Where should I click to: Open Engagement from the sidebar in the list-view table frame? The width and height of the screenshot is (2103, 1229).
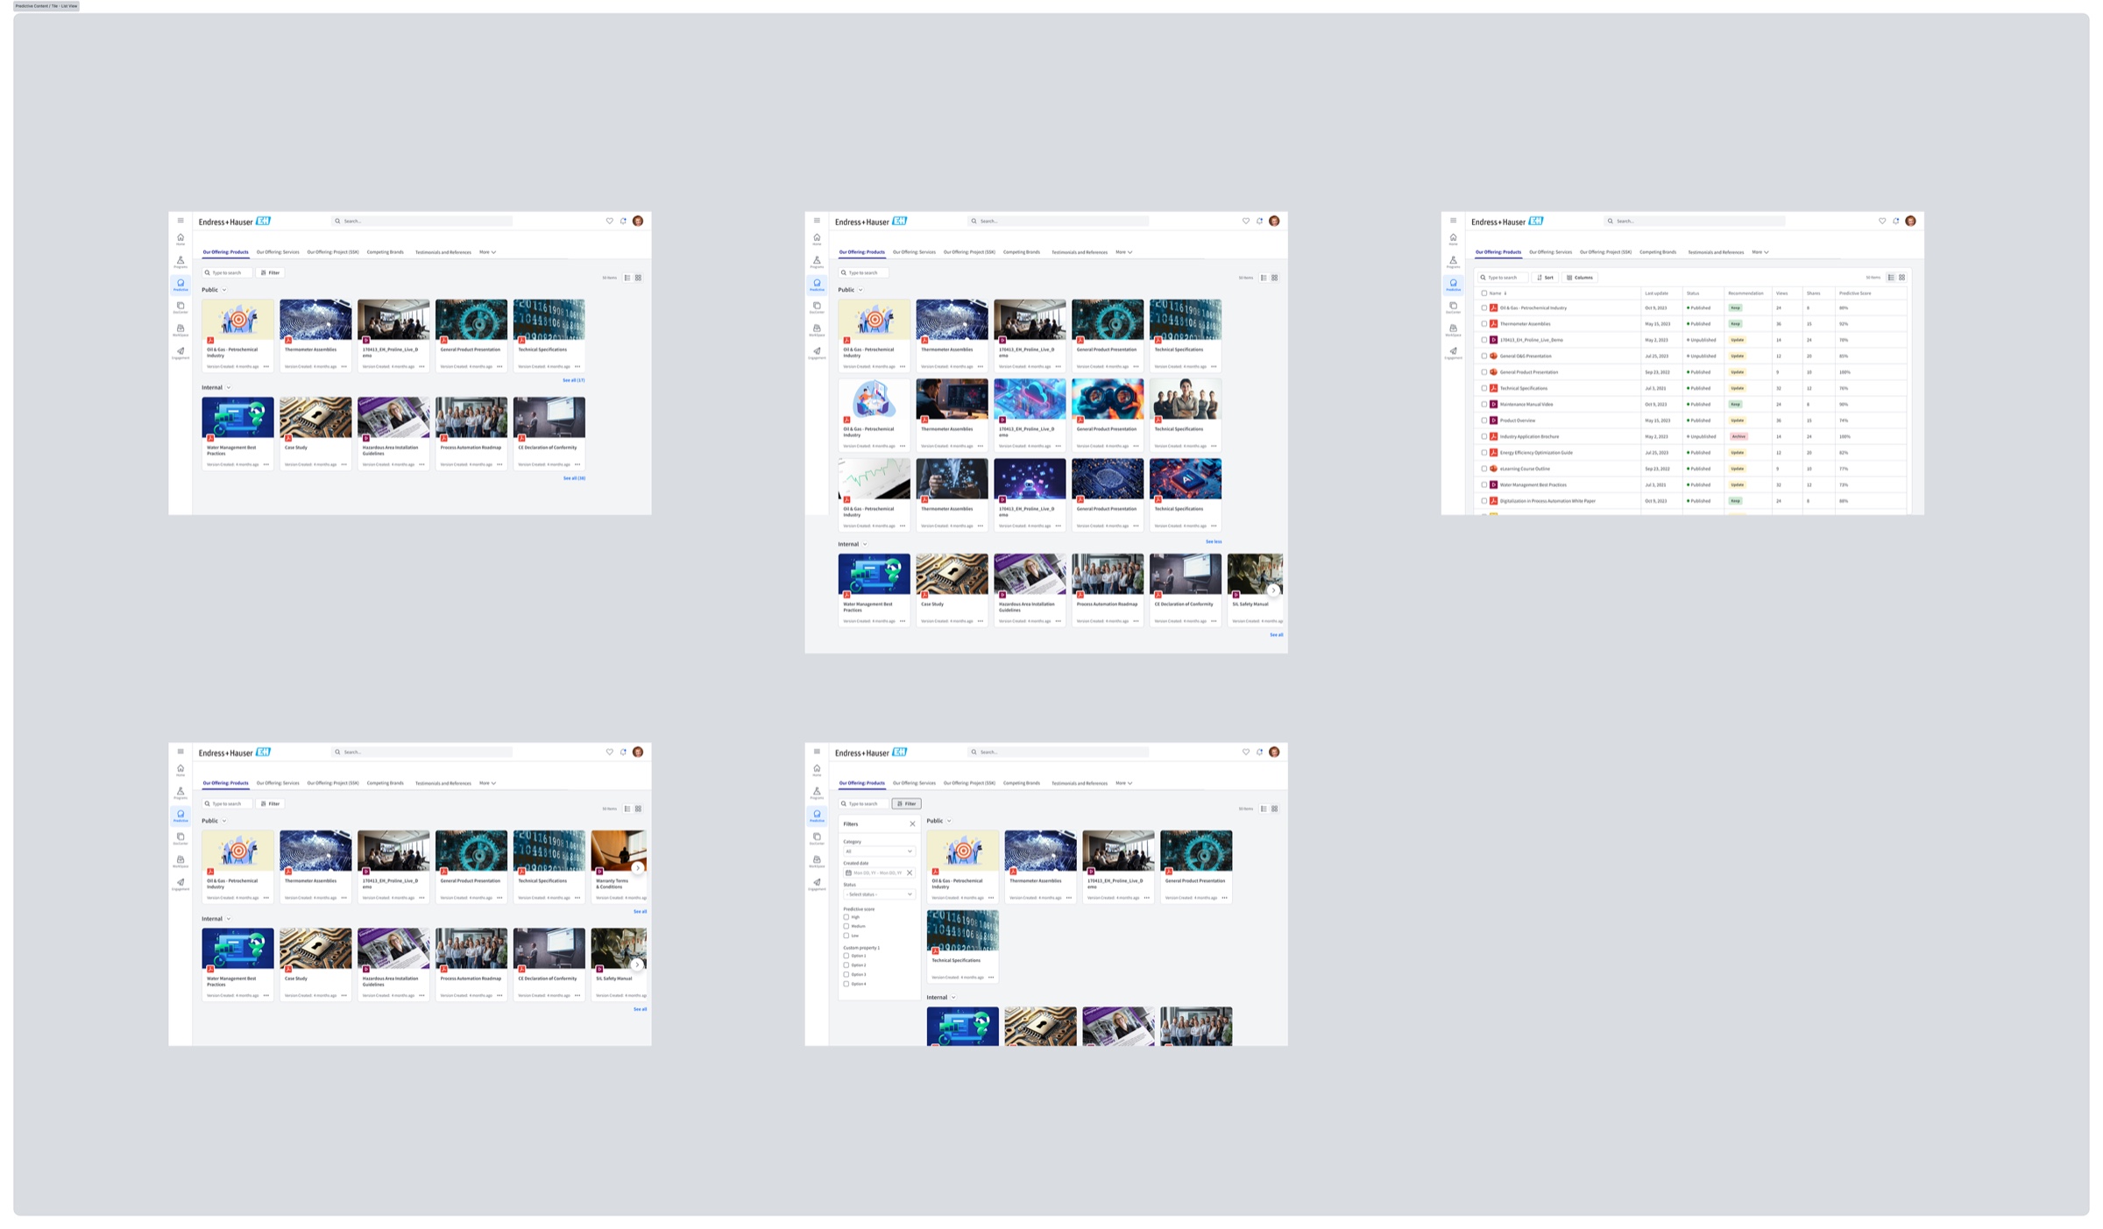1453,353
